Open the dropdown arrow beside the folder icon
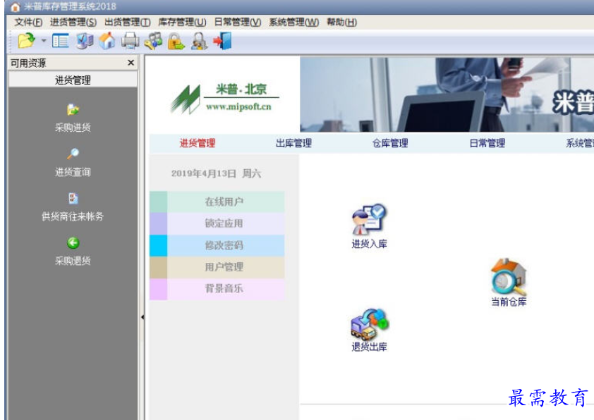Viewport: 594px width, 420px height. 44,40
